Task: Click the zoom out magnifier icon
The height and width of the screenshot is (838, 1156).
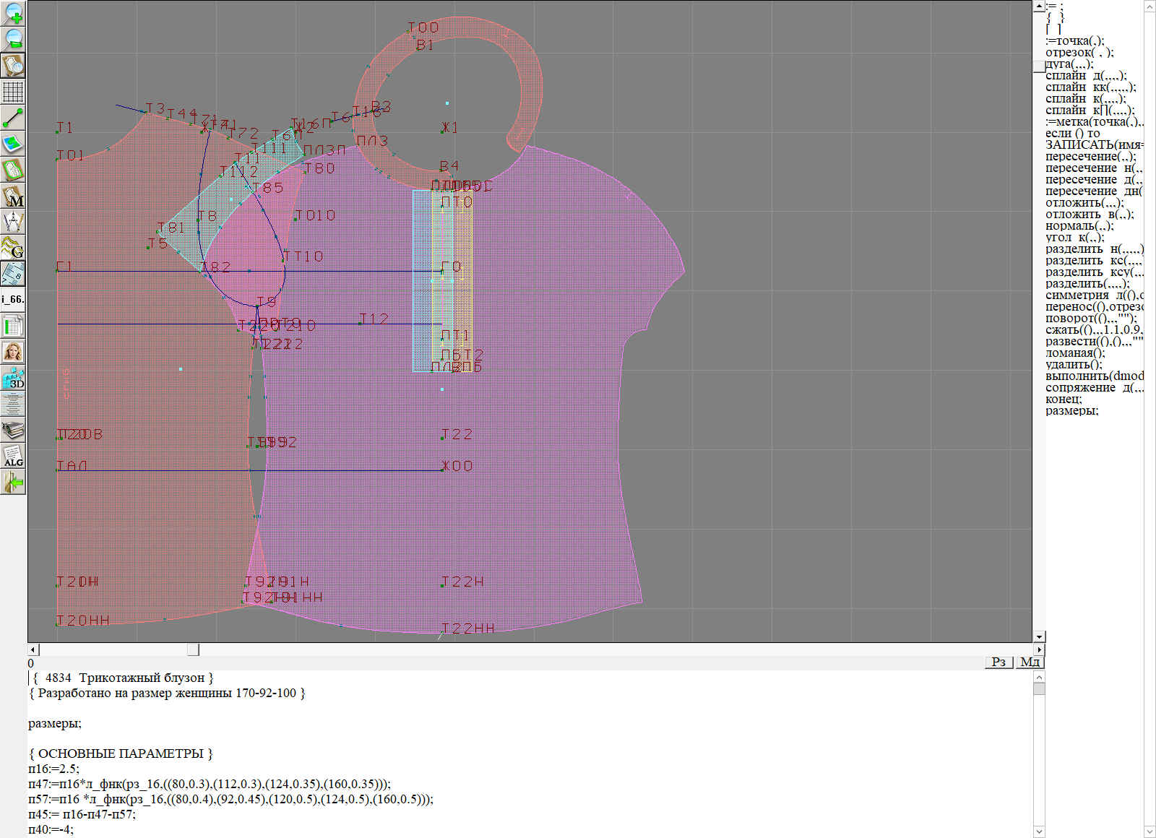Action: coord(13,39)
